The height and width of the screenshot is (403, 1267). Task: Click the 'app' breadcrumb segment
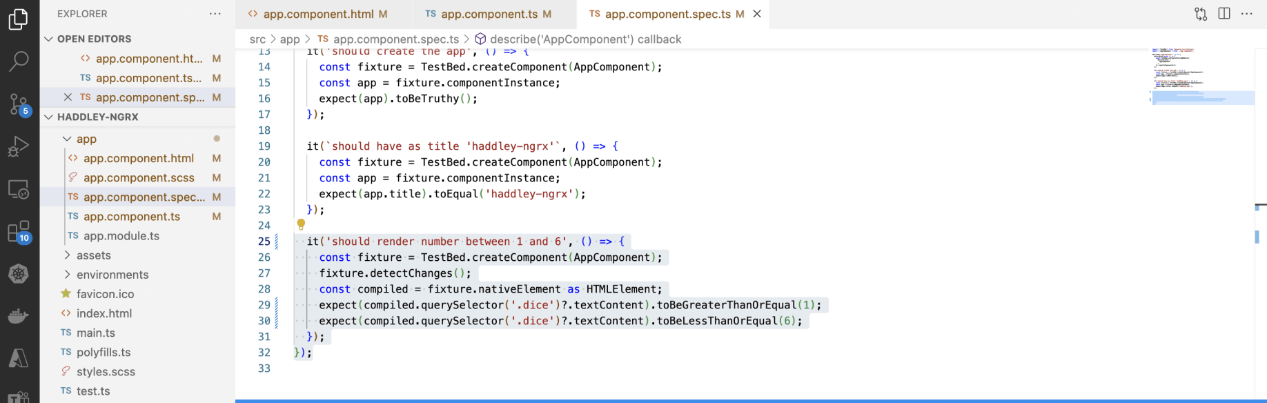pyautogui.click(x=290, y=39)
